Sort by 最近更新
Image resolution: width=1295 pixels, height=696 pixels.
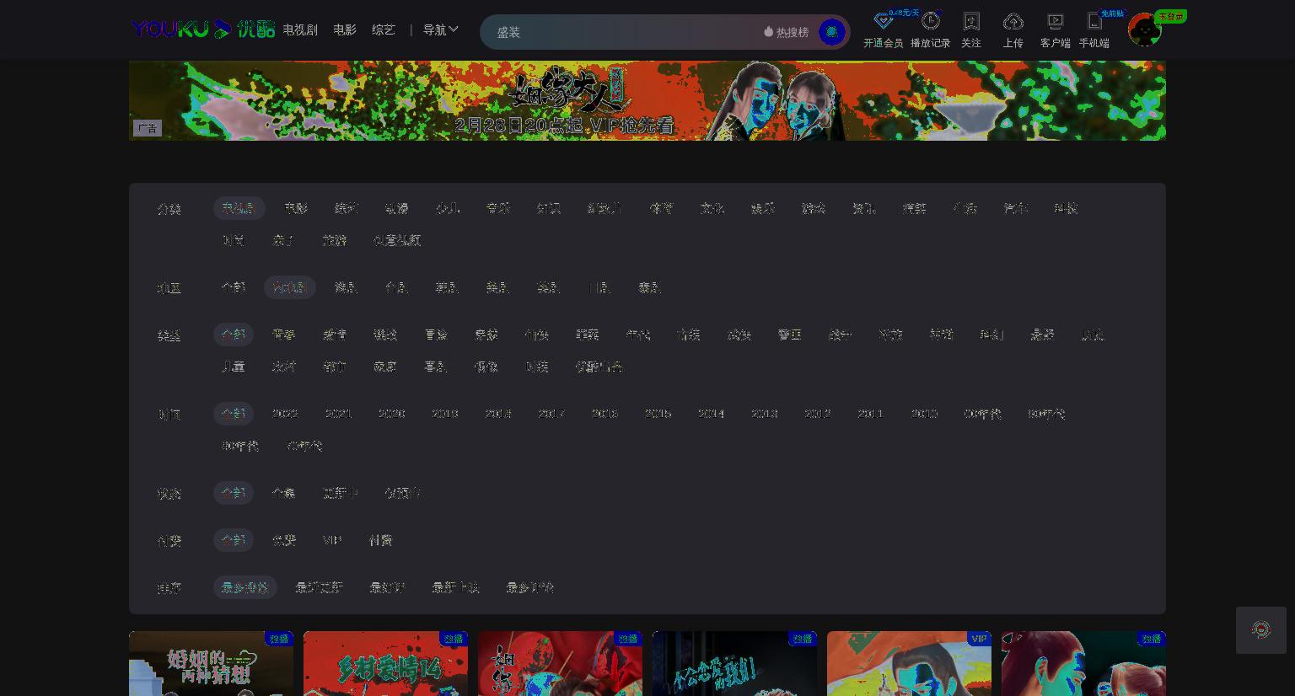[320, 587]
